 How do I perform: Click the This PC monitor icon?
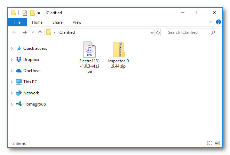pyautogui.click(x=19, y=82)
